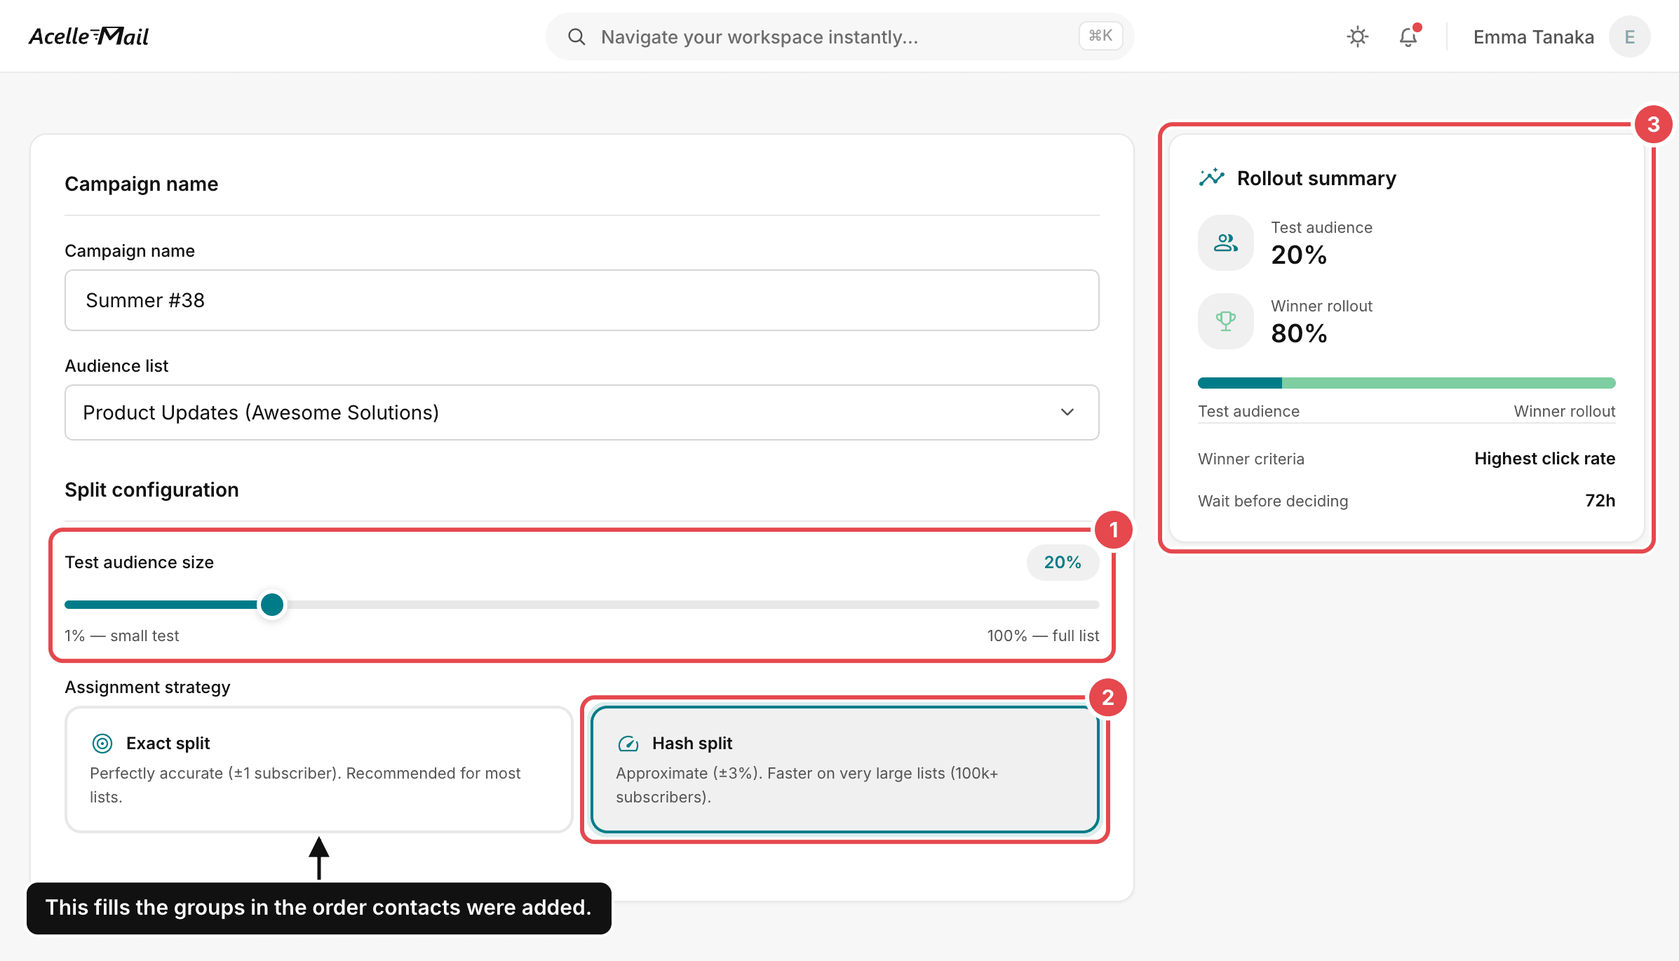1679x961 pixels.
Task: Click the 'Assignment strategy' label
Action: (147, 687)
